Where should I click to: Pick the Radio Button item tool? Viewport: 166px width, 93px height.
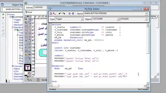point(26,48)
